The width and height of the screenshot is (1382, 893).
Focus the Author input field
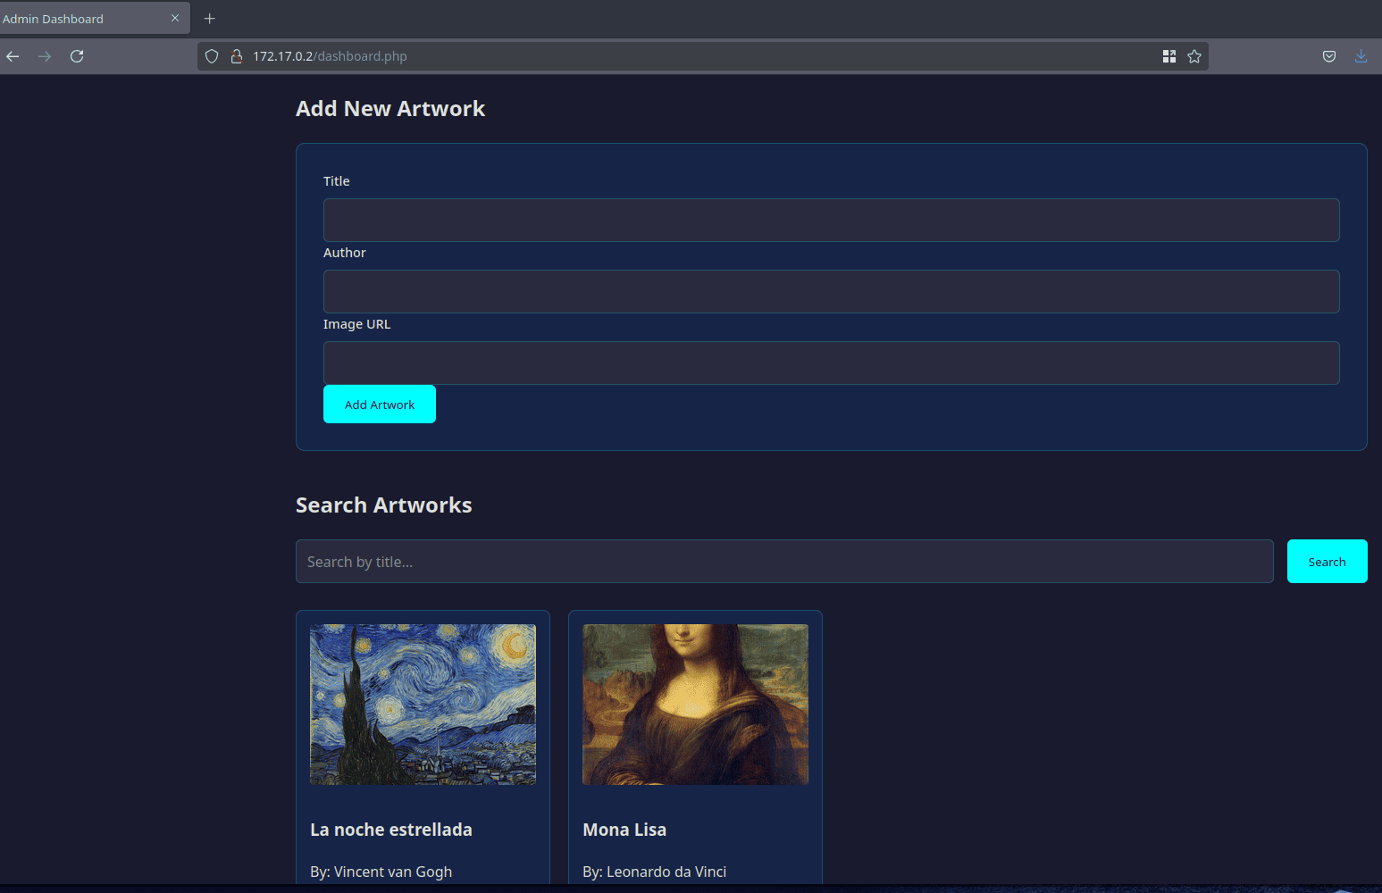click(831, 291)
